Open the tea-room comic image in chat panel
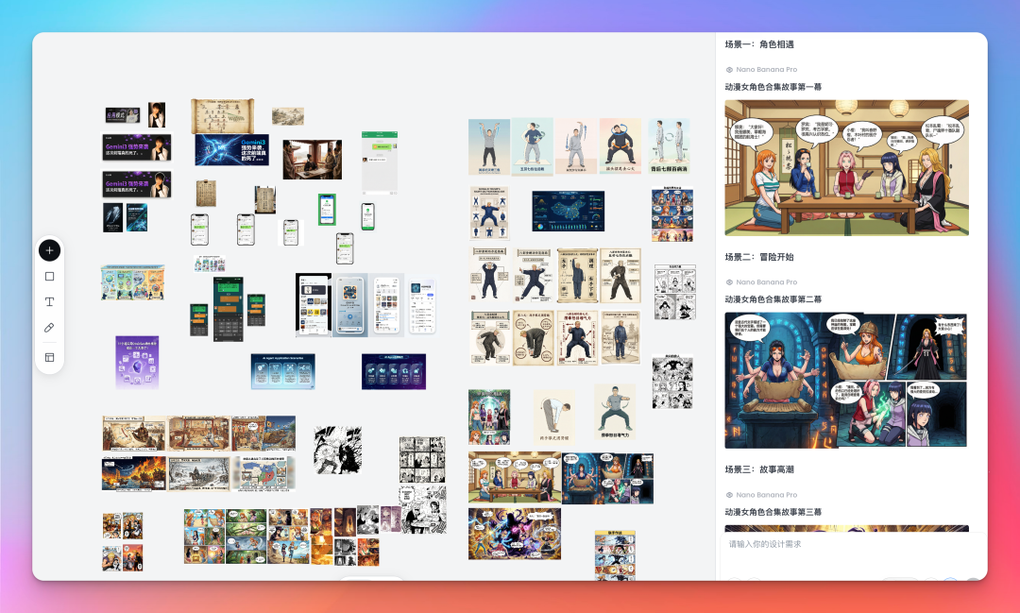1020x613 pixels. [x=846, y=167]
